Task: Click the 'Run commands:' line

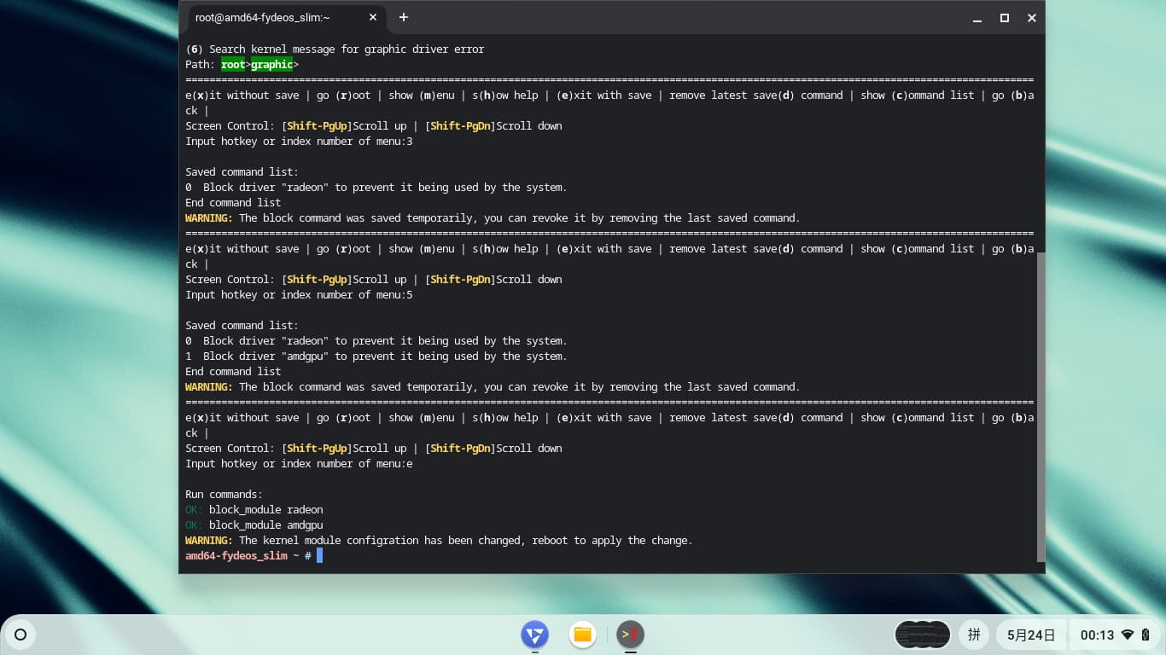Action: [224, 495]
